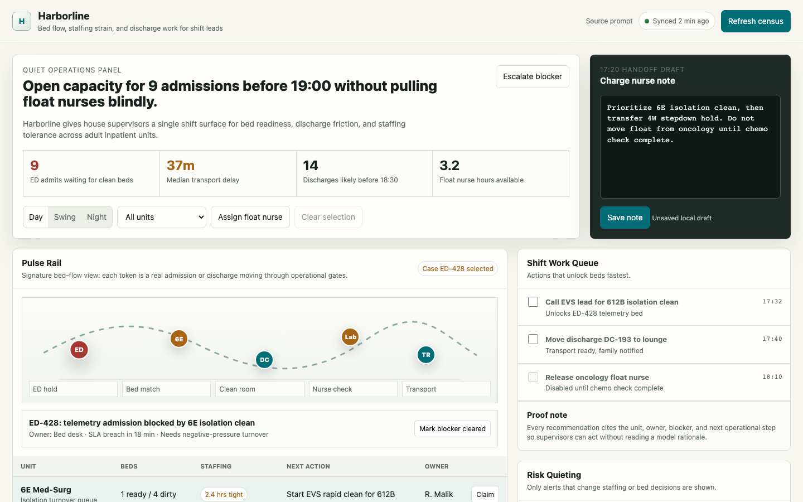803x502 pixels.
Task: Click the Shift Work Queue heading
Action: tap(563, 263)
